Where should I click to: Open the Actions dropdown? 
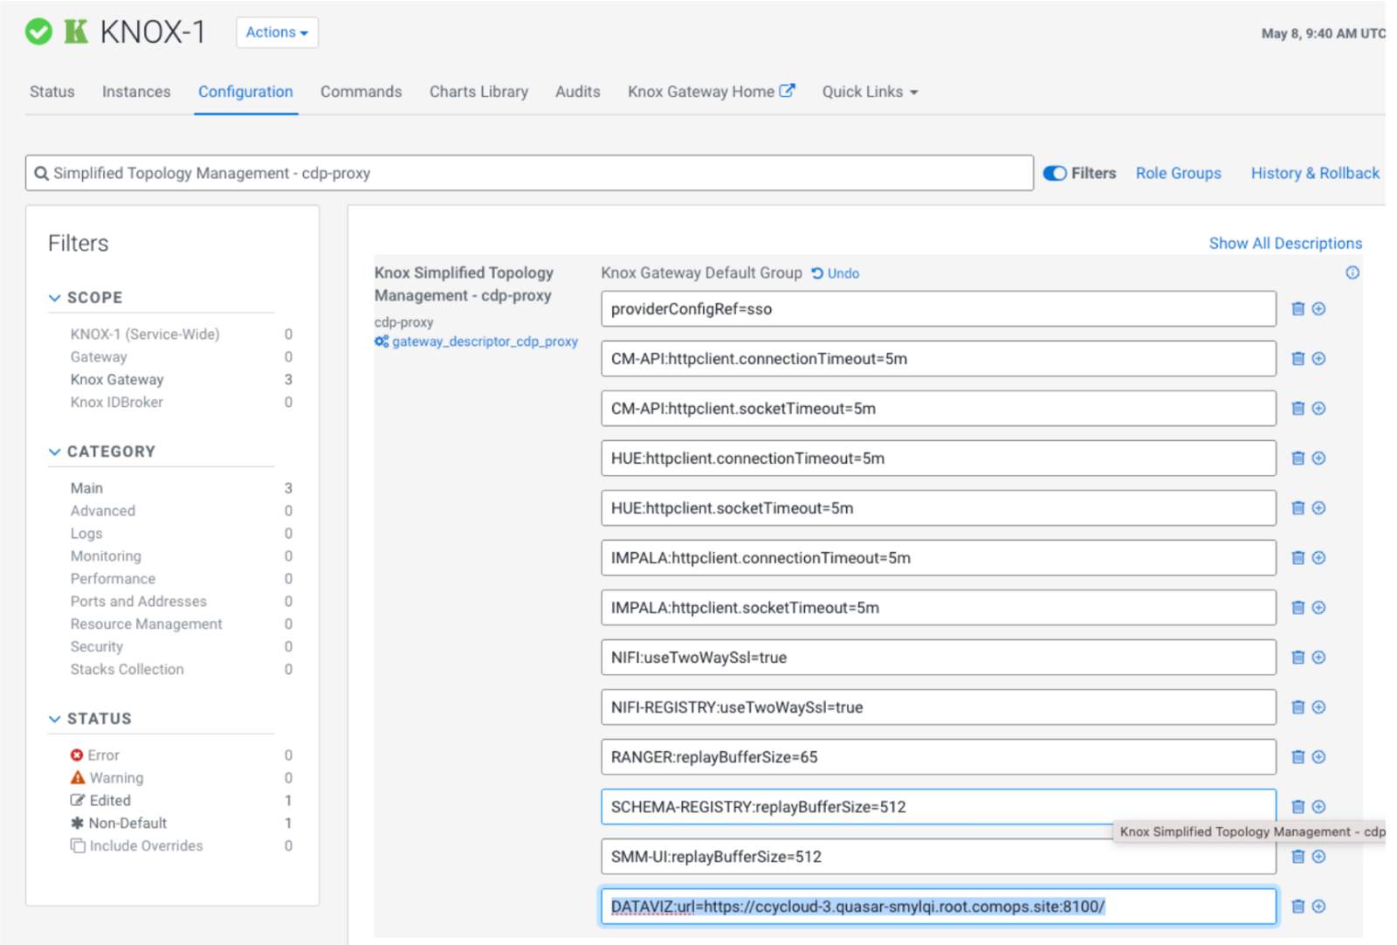coord(277,32)
